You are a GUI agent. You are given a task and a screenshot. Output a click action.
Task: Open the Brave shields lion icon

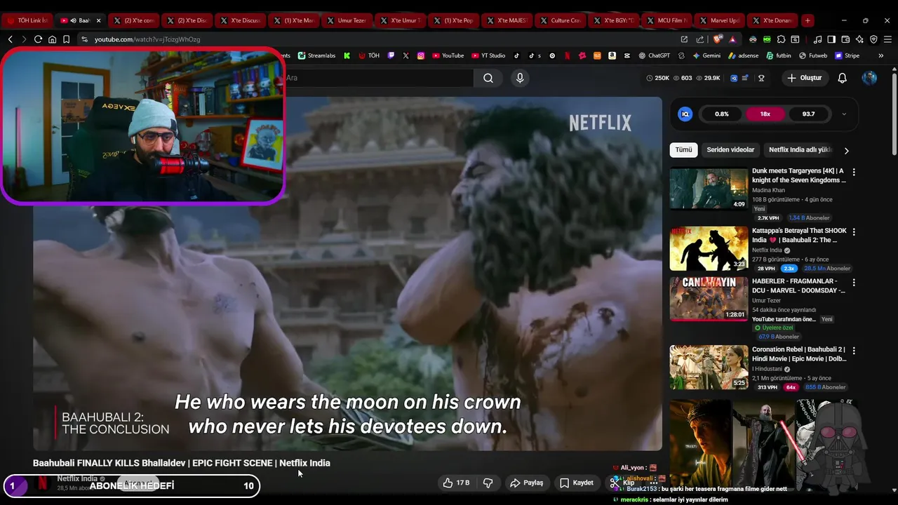717,39
